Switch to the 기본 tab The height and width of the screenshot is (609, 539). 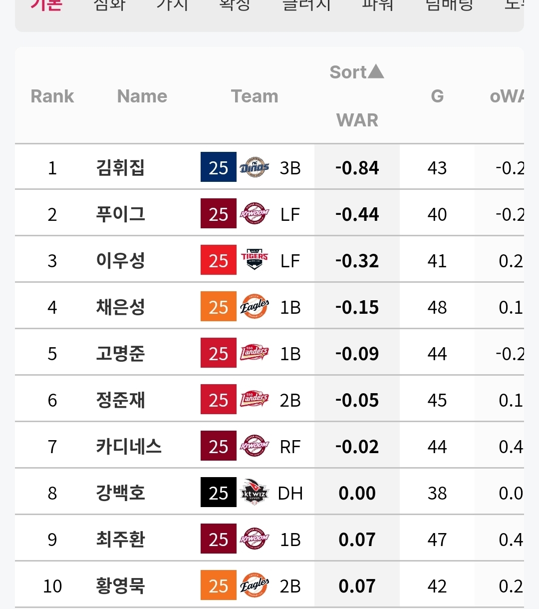(x=46, y=4)
